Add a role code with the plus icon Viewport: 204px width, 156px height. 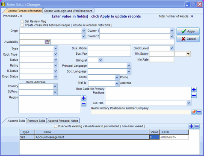pos(194,89)
